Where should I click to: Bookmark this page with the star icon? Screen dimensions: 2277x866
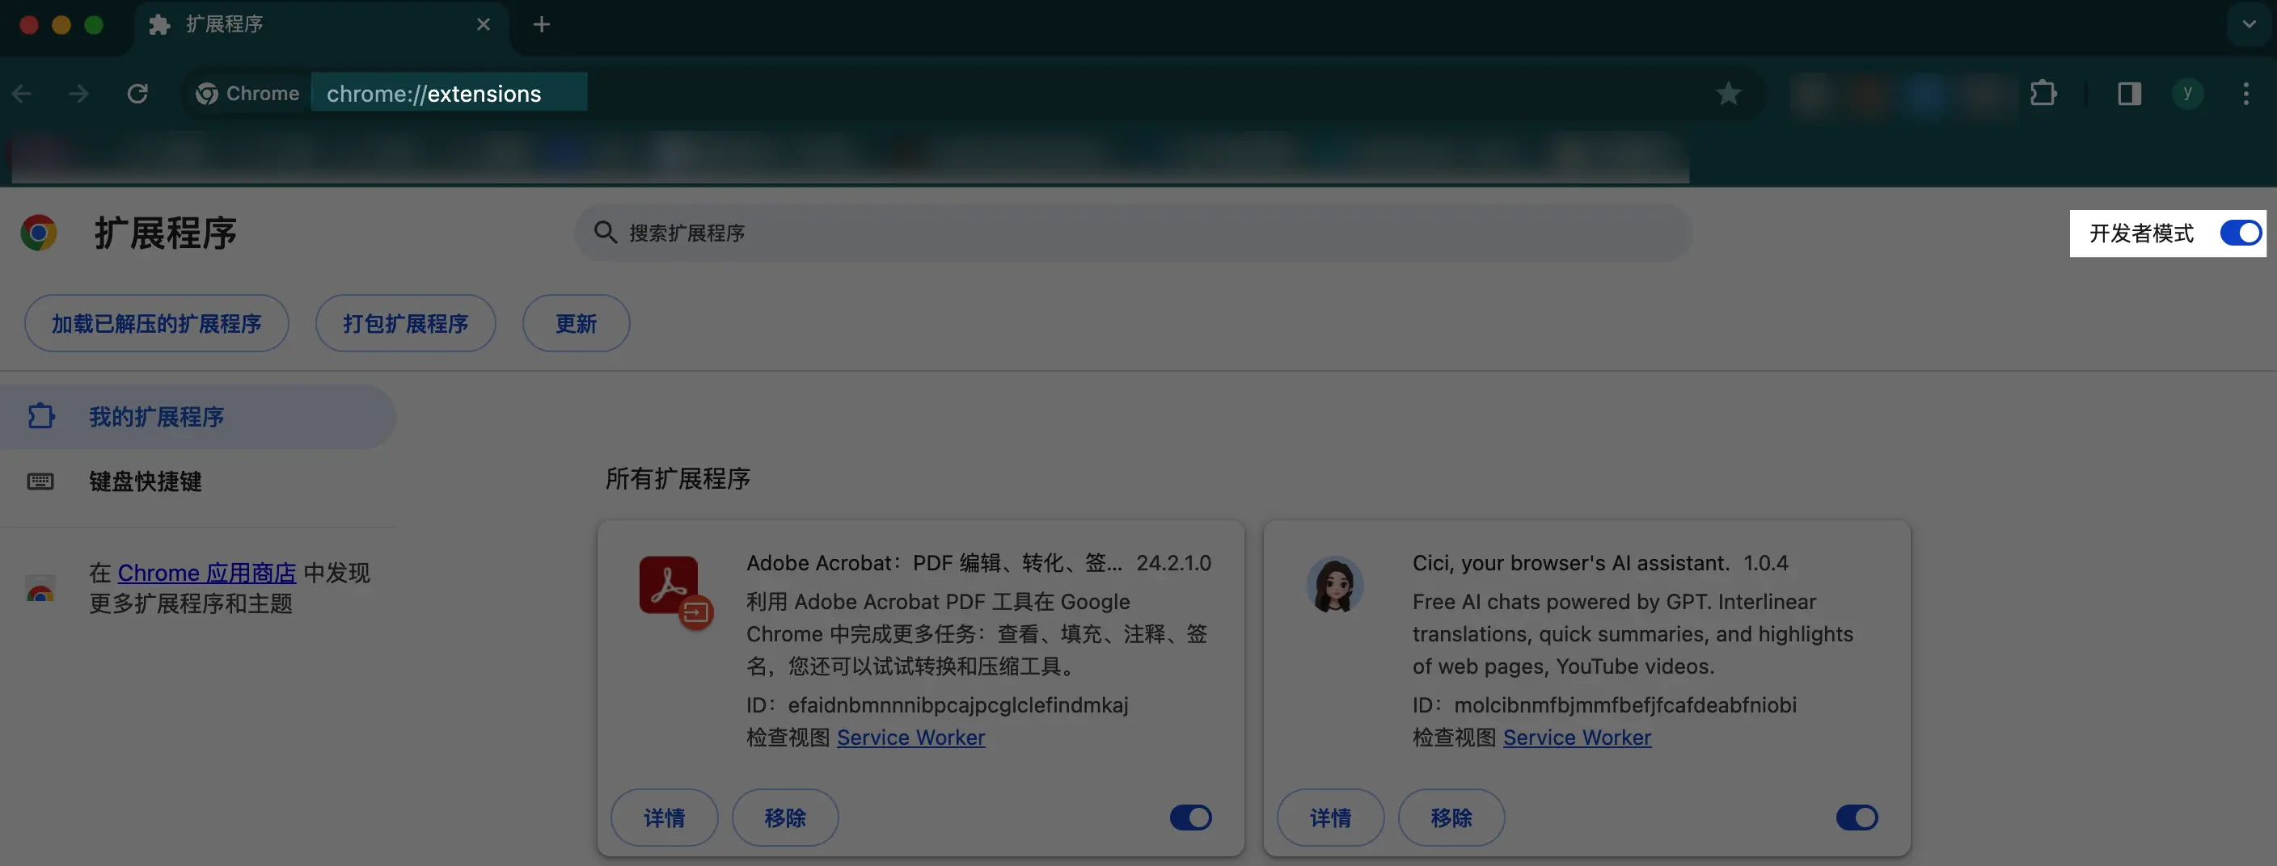tap(1728, 94)
